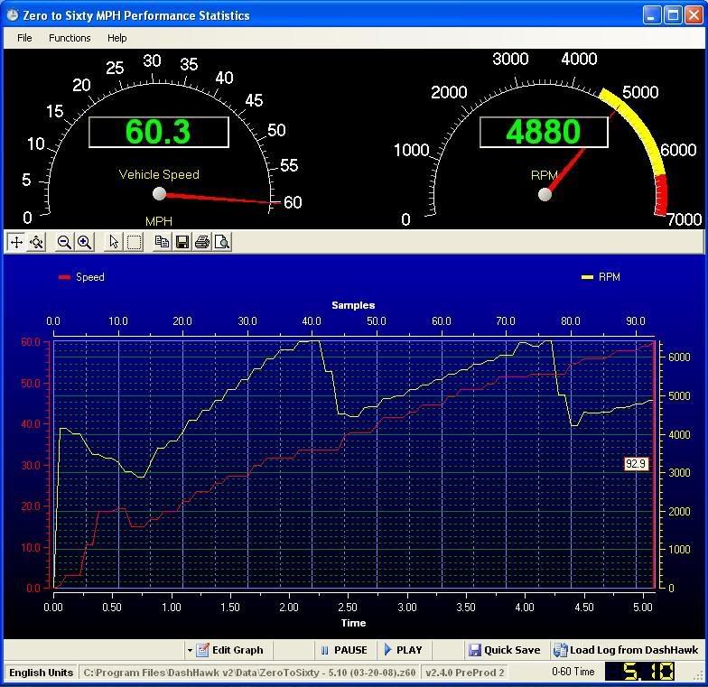Open the Functions menu
Image resolution: width=708 pixels, height=687 pixels.
coord(70,38)
